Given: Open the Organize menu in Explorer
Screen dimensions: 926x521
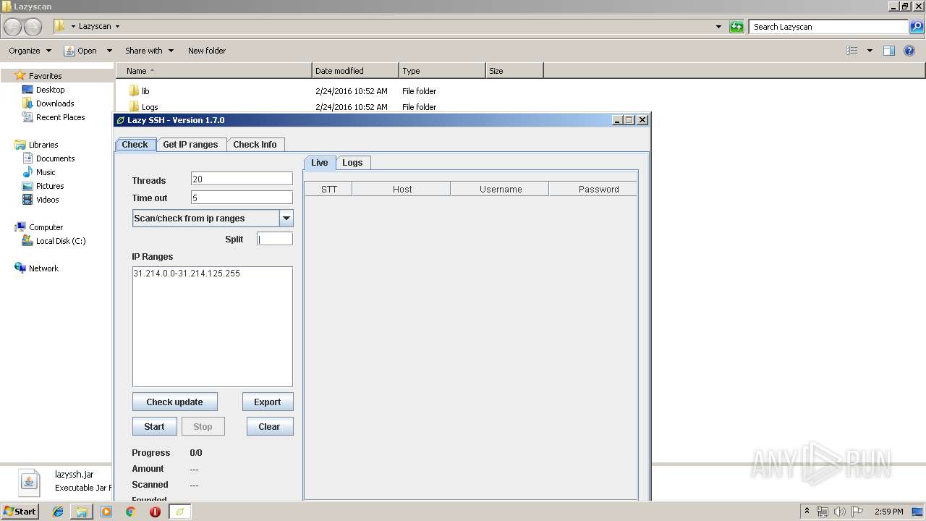Looking at the screenshot, I should point(30,51).
